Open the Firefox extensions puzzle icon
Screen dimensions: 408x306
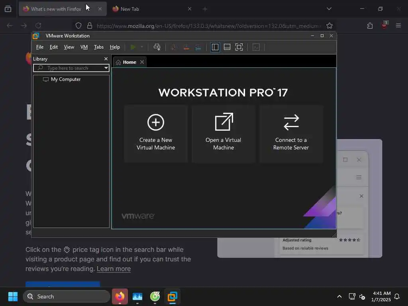point(370,25)
